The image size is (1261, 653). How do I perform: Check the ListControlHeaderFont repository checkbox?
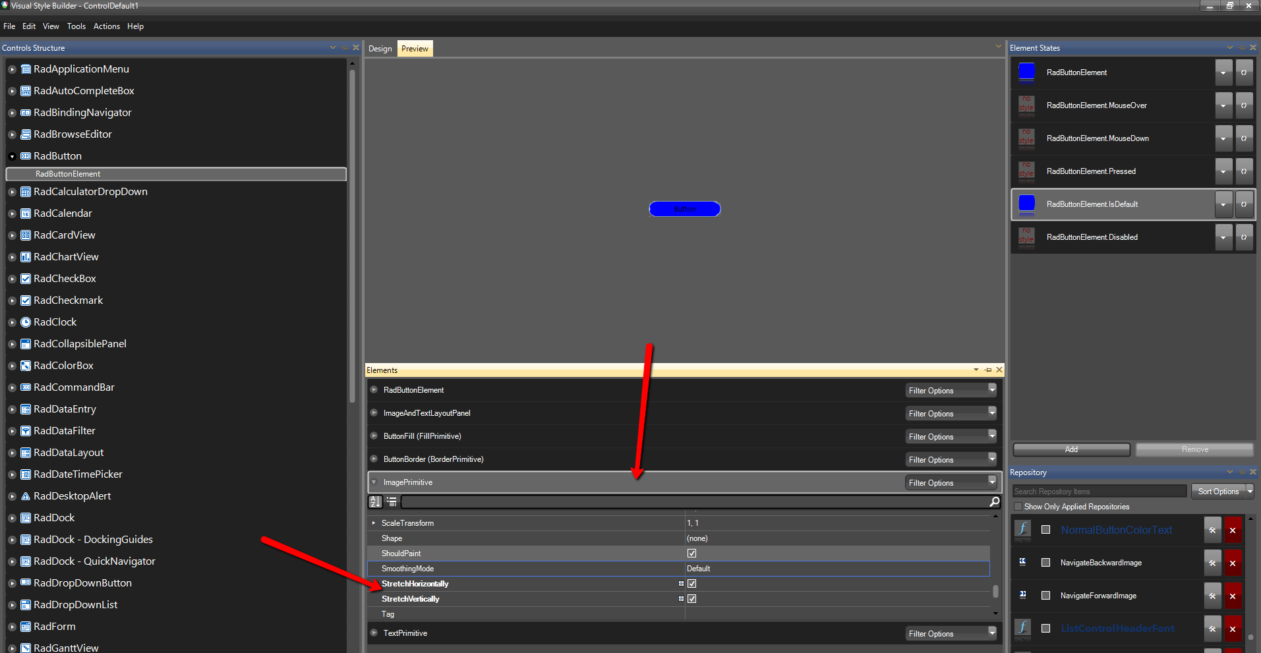pos(1045,629)
